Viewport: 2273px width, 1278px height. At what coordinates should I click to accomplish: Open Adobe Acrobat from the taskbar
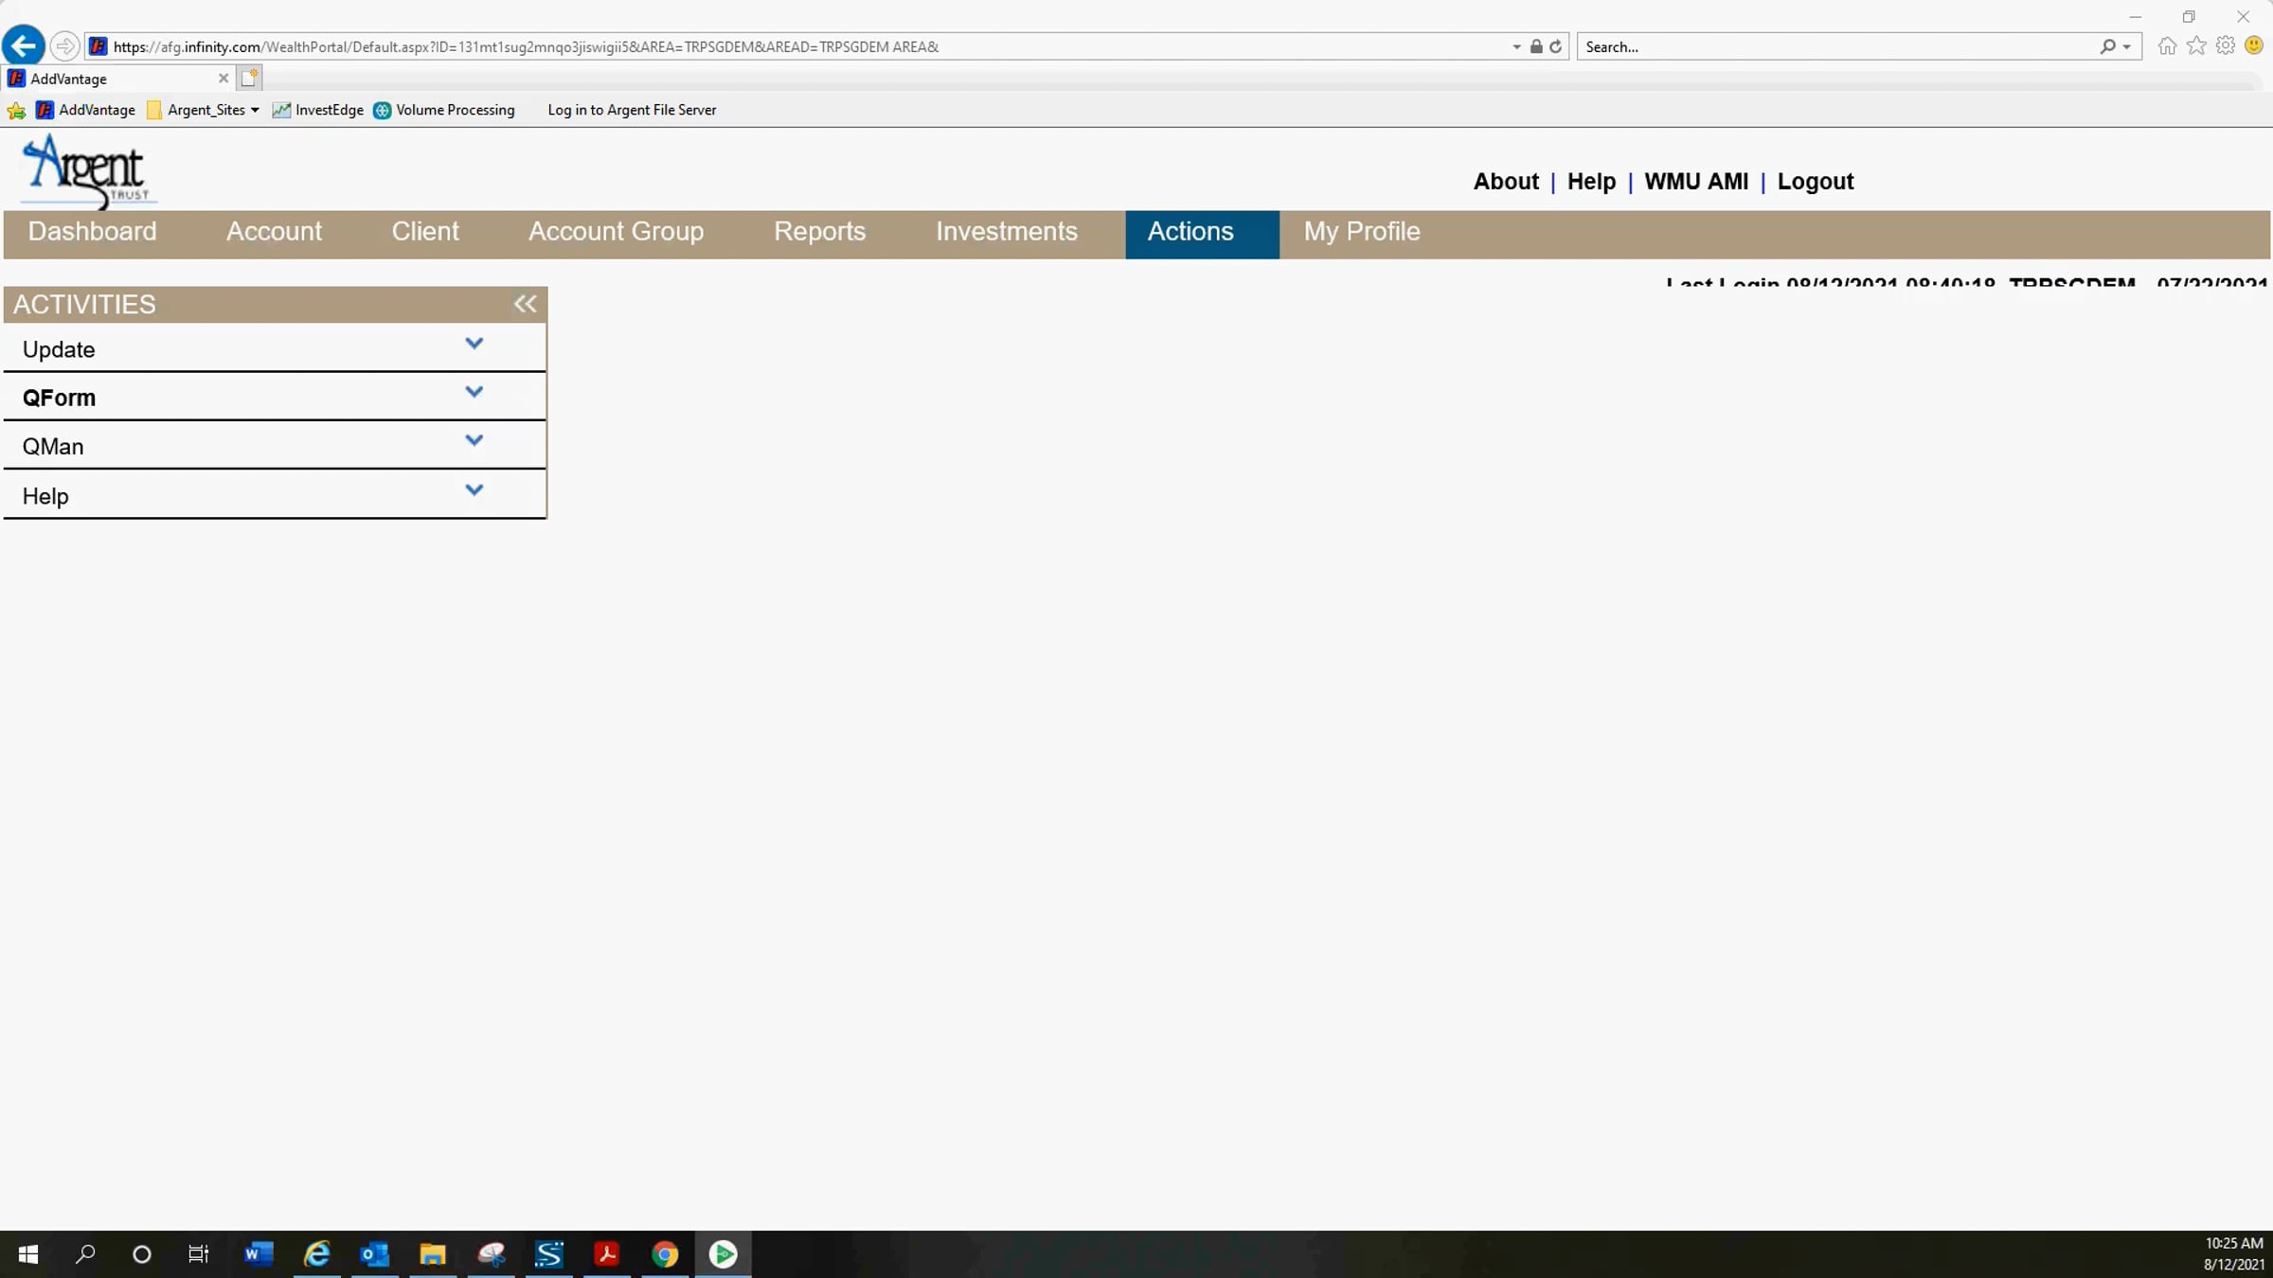coord(607,1254)
